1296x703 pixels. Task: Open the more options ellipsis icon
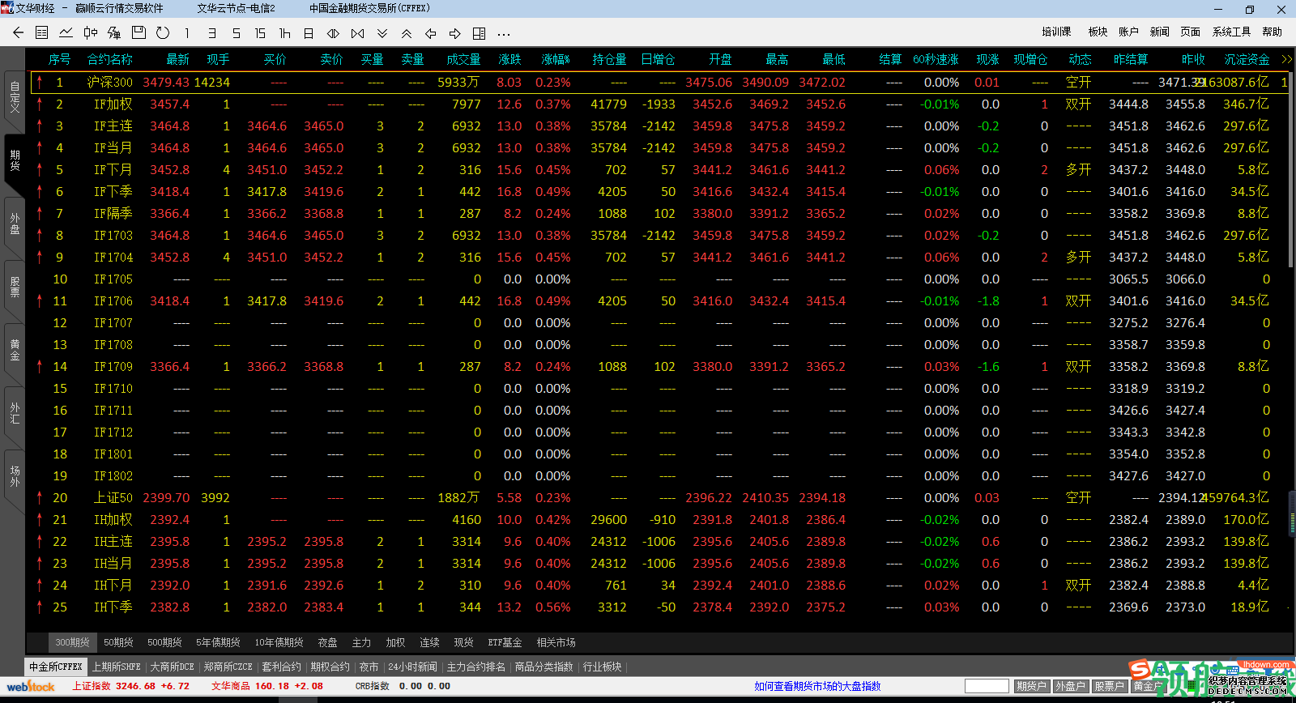click(504, 34)
